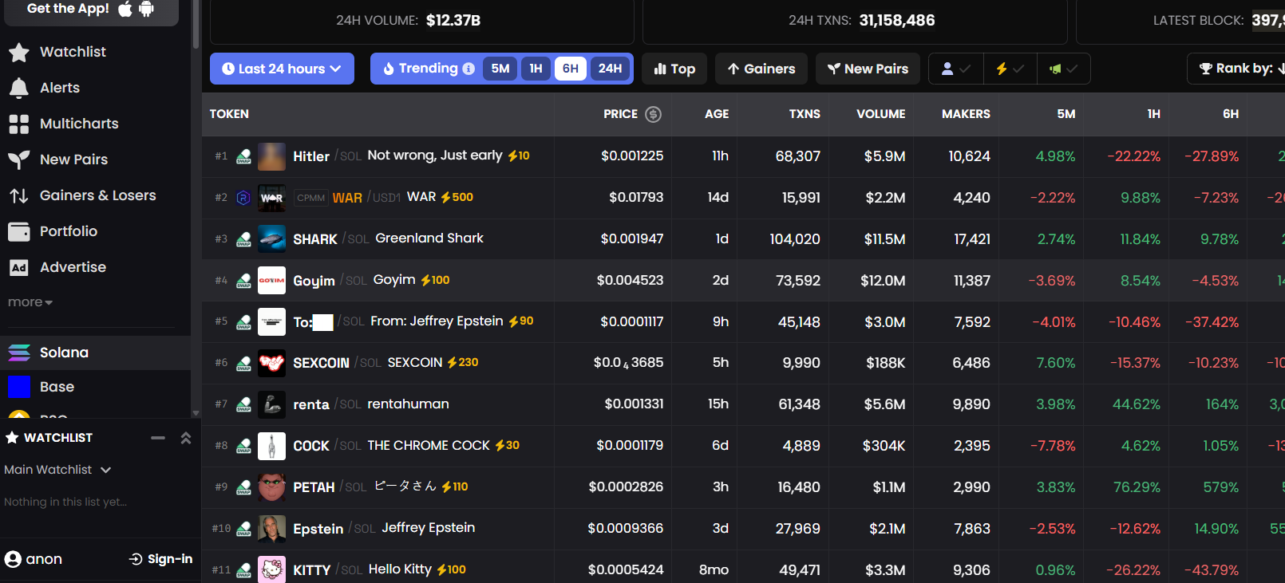Sort by 6H change column
The image size is (1285, 583).
1231,114
